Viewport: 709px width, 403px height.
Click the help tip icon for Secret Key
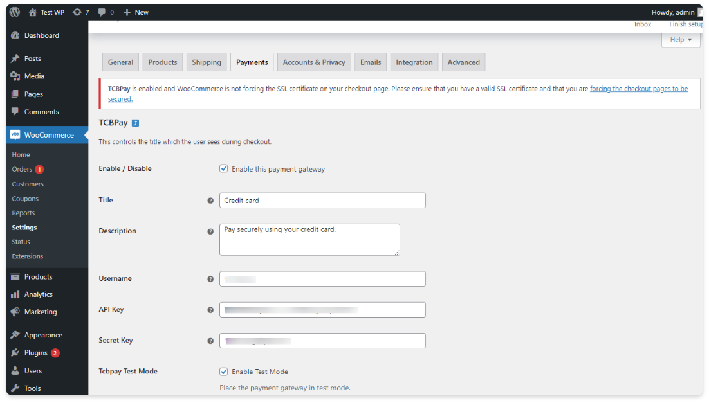click(x=210, y=341)
